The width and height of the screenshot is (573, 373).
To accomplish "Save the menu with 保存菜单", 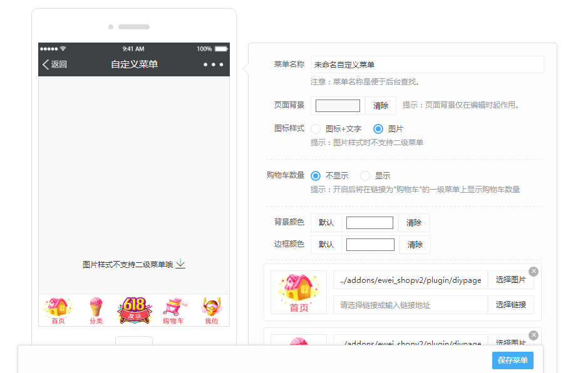I will (x=513, y=360).
